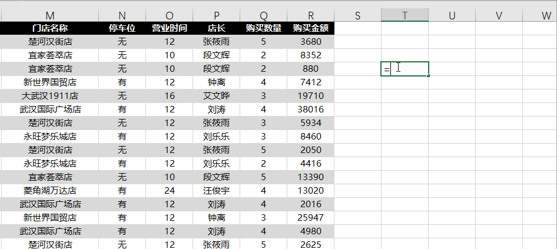Click the 购买金额 header cell
The image size is (557, 249).
tap(311, 28)
